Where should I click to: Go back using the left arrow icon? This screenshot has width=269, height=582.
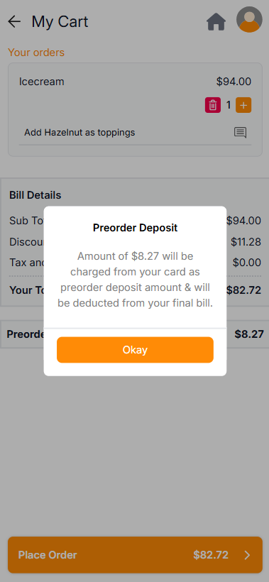point(14,21)
